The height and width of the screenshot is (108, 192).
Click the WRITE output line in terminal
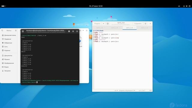coord(23,52)
